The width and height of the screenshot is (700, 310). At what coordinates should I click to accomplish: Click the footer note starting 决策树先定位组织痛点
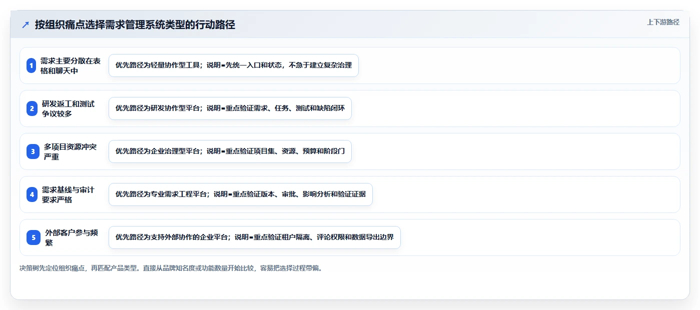click(x=172, y=268)
